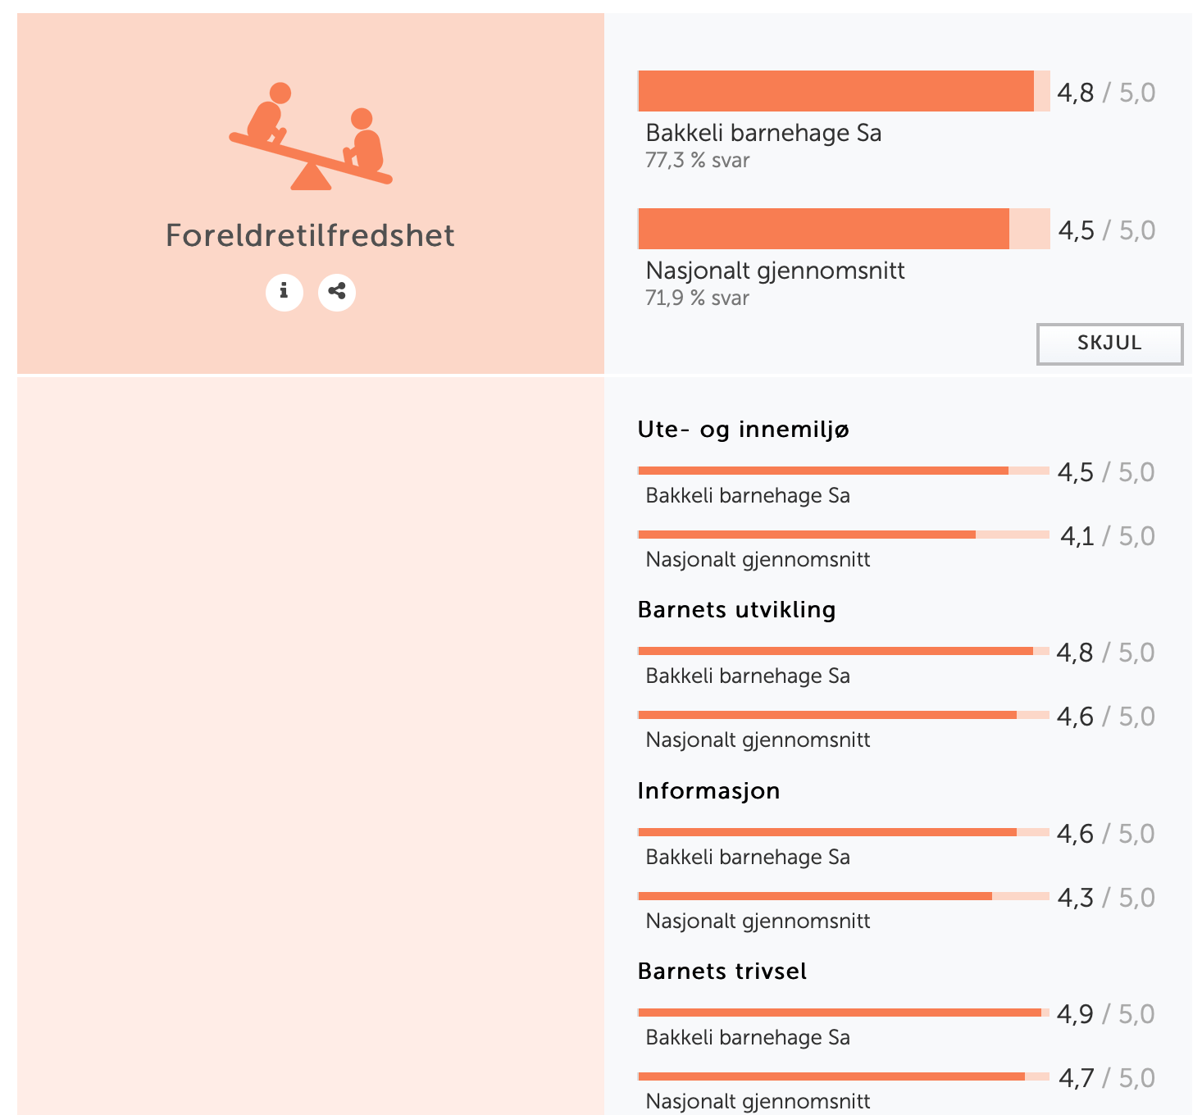Click Bakkeli barnehage Sa 4,8 overall bar

click(x=844, y=91)
